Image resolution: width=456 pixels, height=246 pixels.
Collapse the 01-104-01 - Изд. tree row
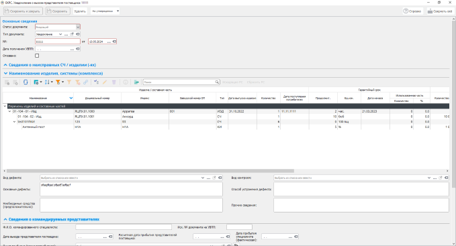[x=9, y=111]
